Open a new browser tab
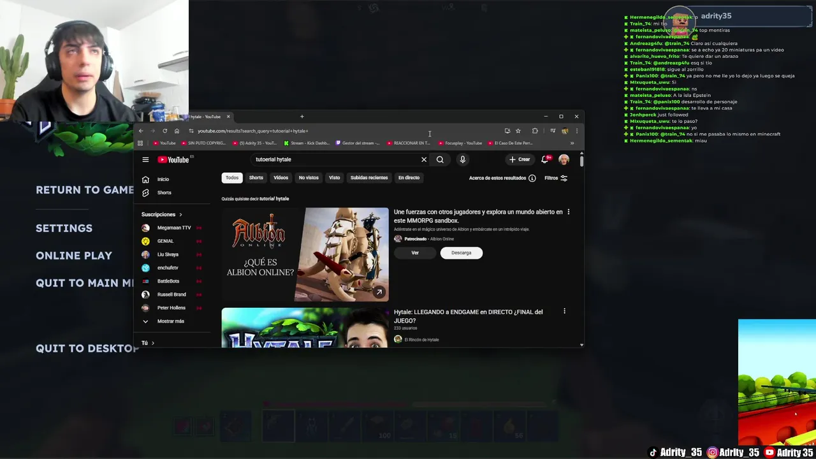The image size is (816, 459). [302, 117]
